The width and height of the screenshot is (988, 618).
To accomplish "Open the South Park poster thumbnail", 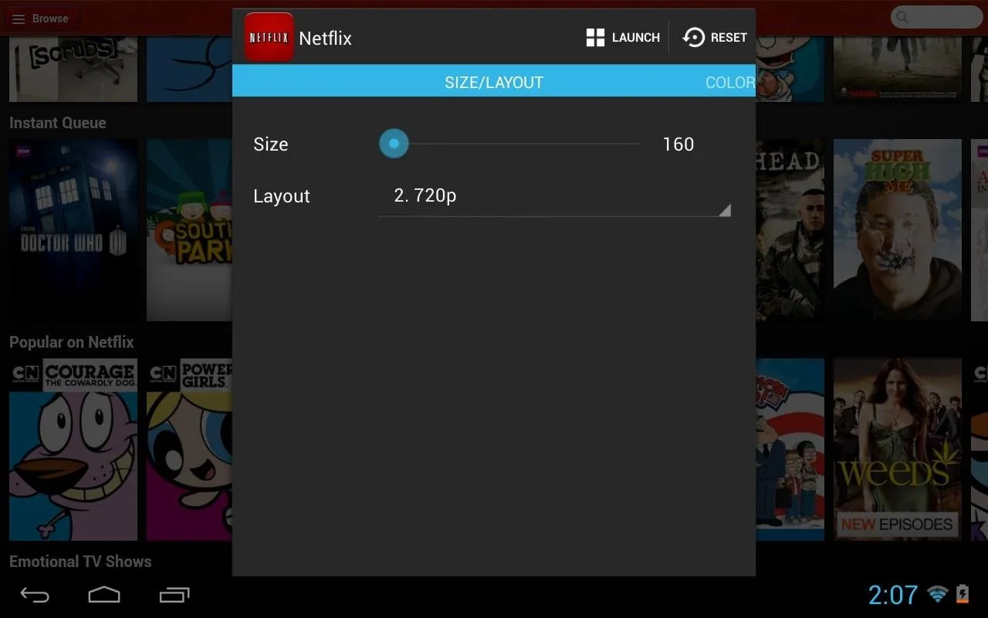I will pos(189,229).
